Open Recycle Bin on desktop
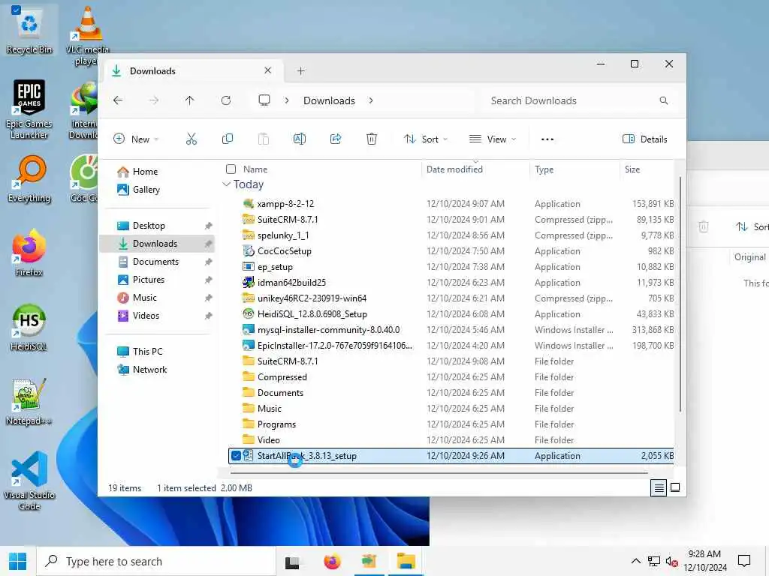The width and height of the screenshot is (769, 576). pyautogui.click(x=29, y=30)
